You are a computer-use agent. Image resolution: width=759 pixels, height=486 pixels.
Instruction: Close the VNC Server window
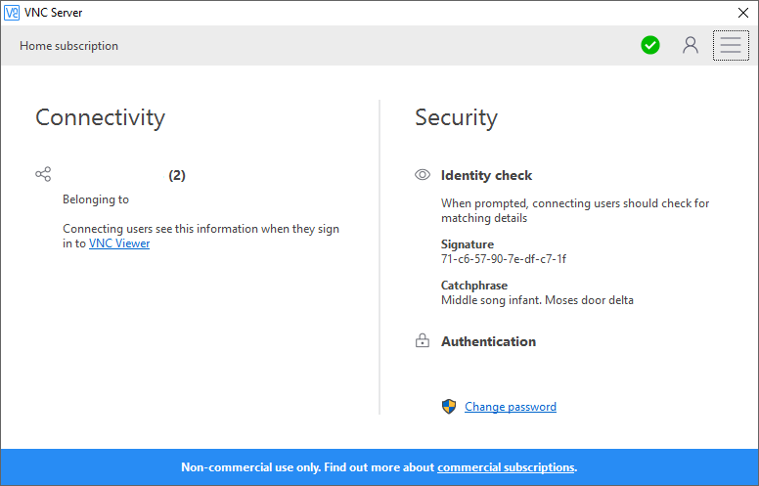(x=742, y=13)
